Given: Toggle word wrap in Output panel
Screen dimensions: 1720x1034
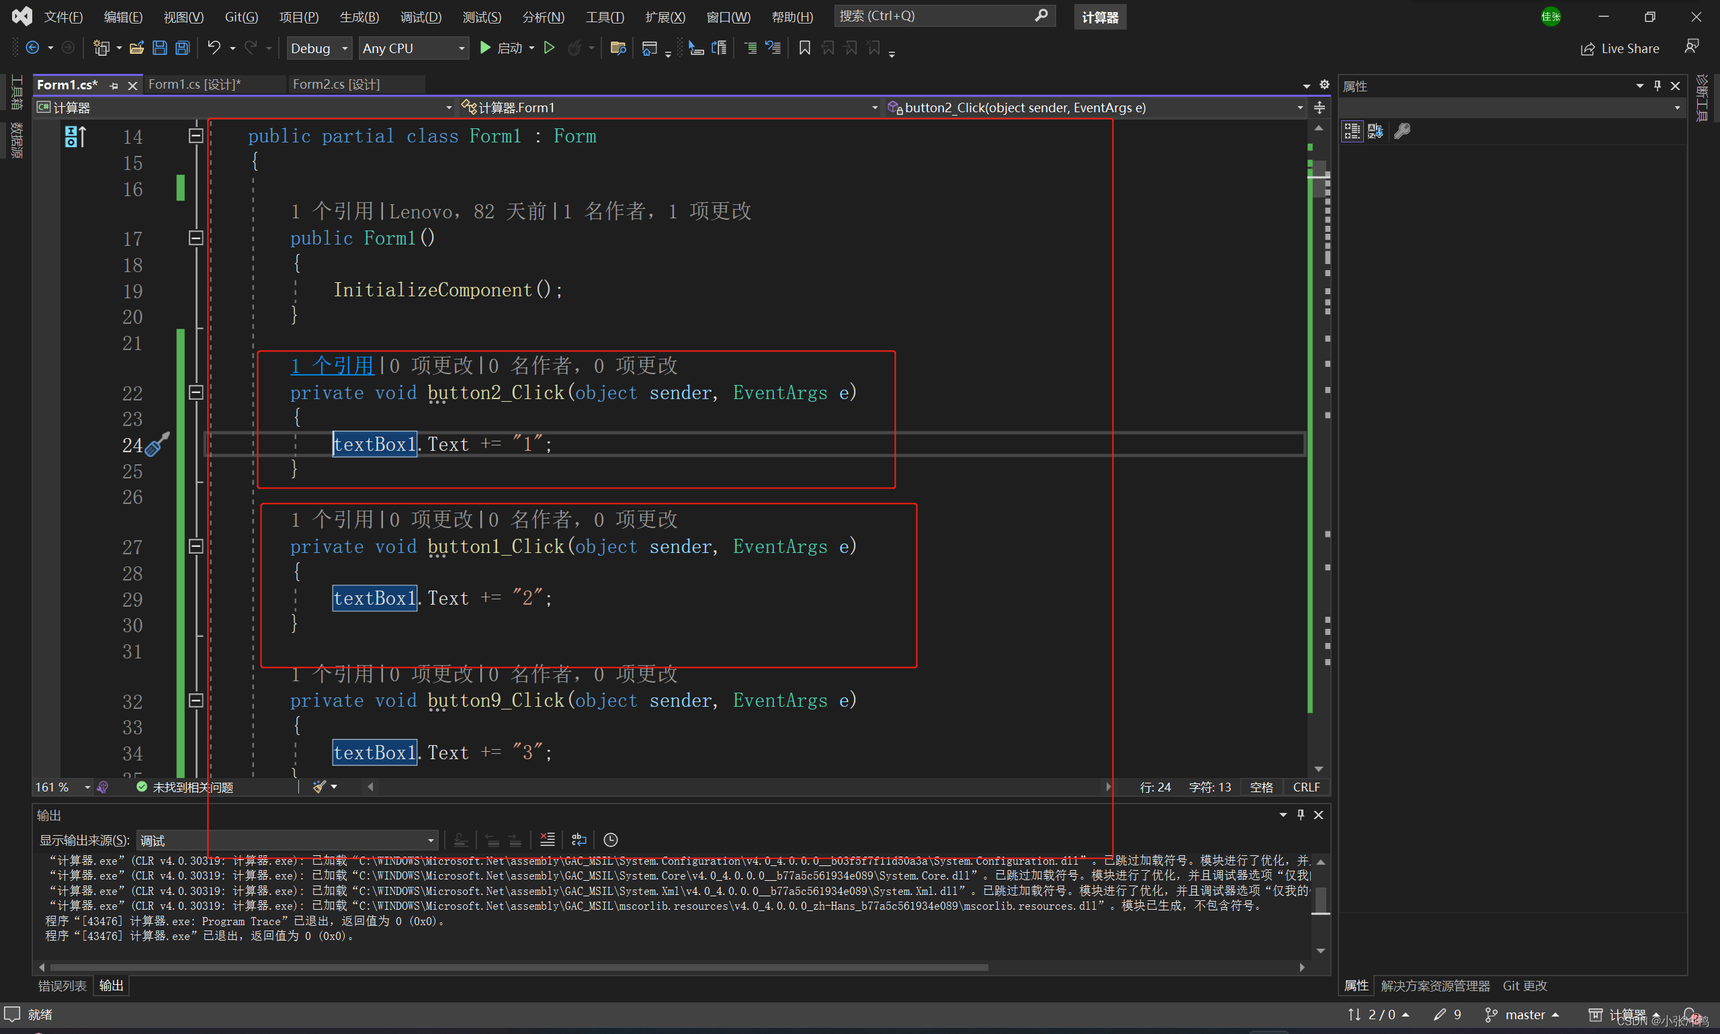Looking at the screenshot, I should 579,840.
